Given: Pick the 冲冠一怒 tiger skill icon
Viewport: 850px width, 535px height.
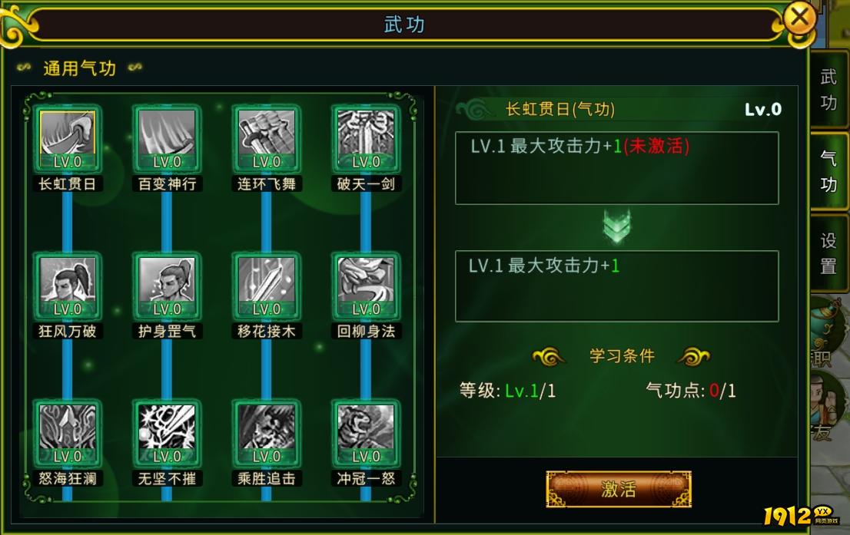Looking at the screenshot, I should tap(366, 434).
